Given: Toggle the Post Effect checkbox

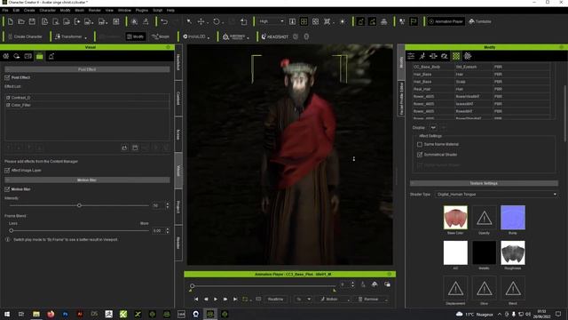Looking at the screenshot, I should coord(7,77).
